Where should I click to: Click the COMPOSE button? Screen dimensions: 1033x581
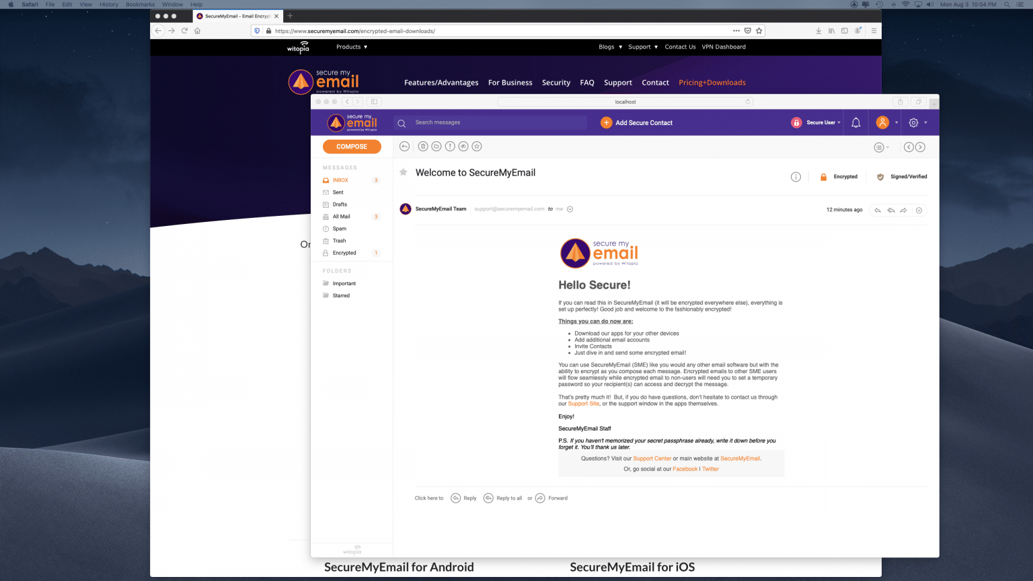click(x=352, y=147)
